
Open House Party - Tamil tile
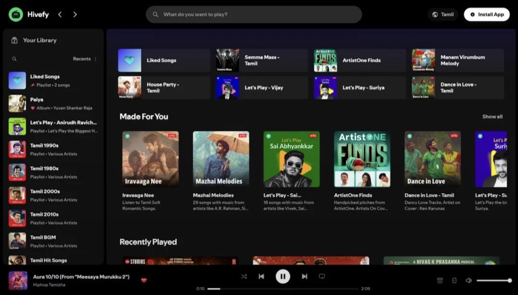pyautogui.click(x=164, y=88)
